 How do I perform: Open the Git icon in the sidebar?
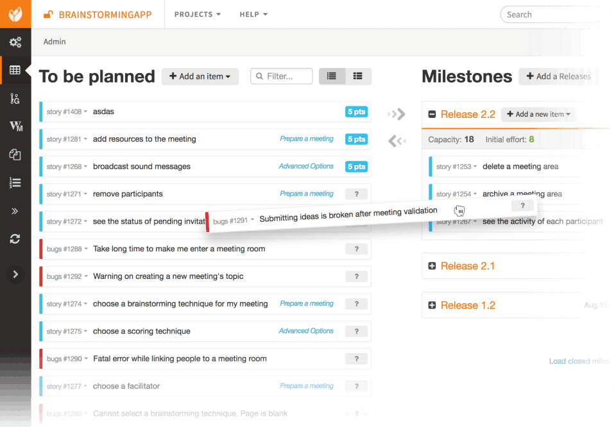pos(15,98)
